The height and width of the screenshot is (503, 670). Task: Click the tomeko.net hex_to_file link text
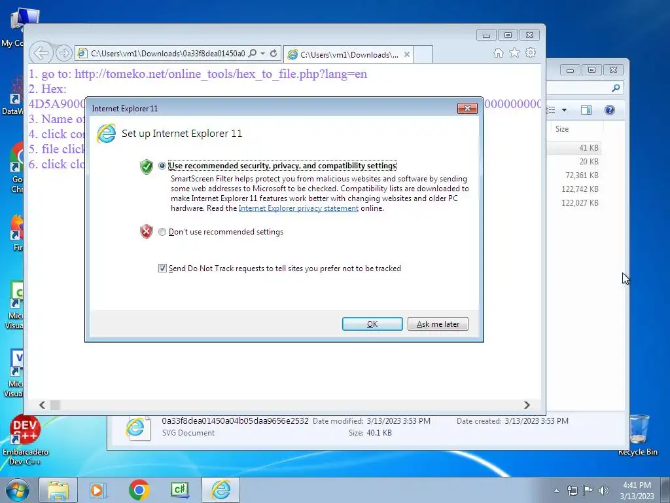click(x=221, y=74)
